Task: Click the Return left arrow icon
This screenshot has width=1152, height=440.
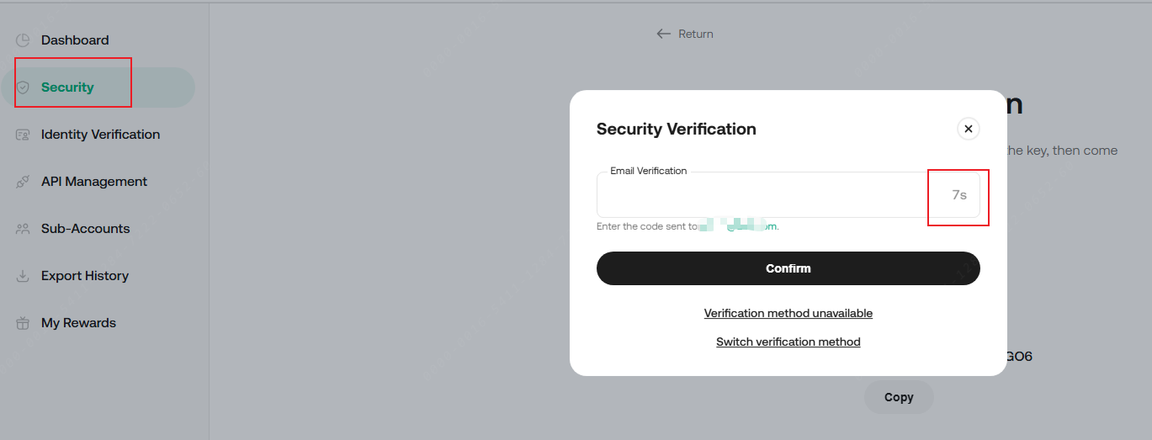Action: click(x=664, y=34)
